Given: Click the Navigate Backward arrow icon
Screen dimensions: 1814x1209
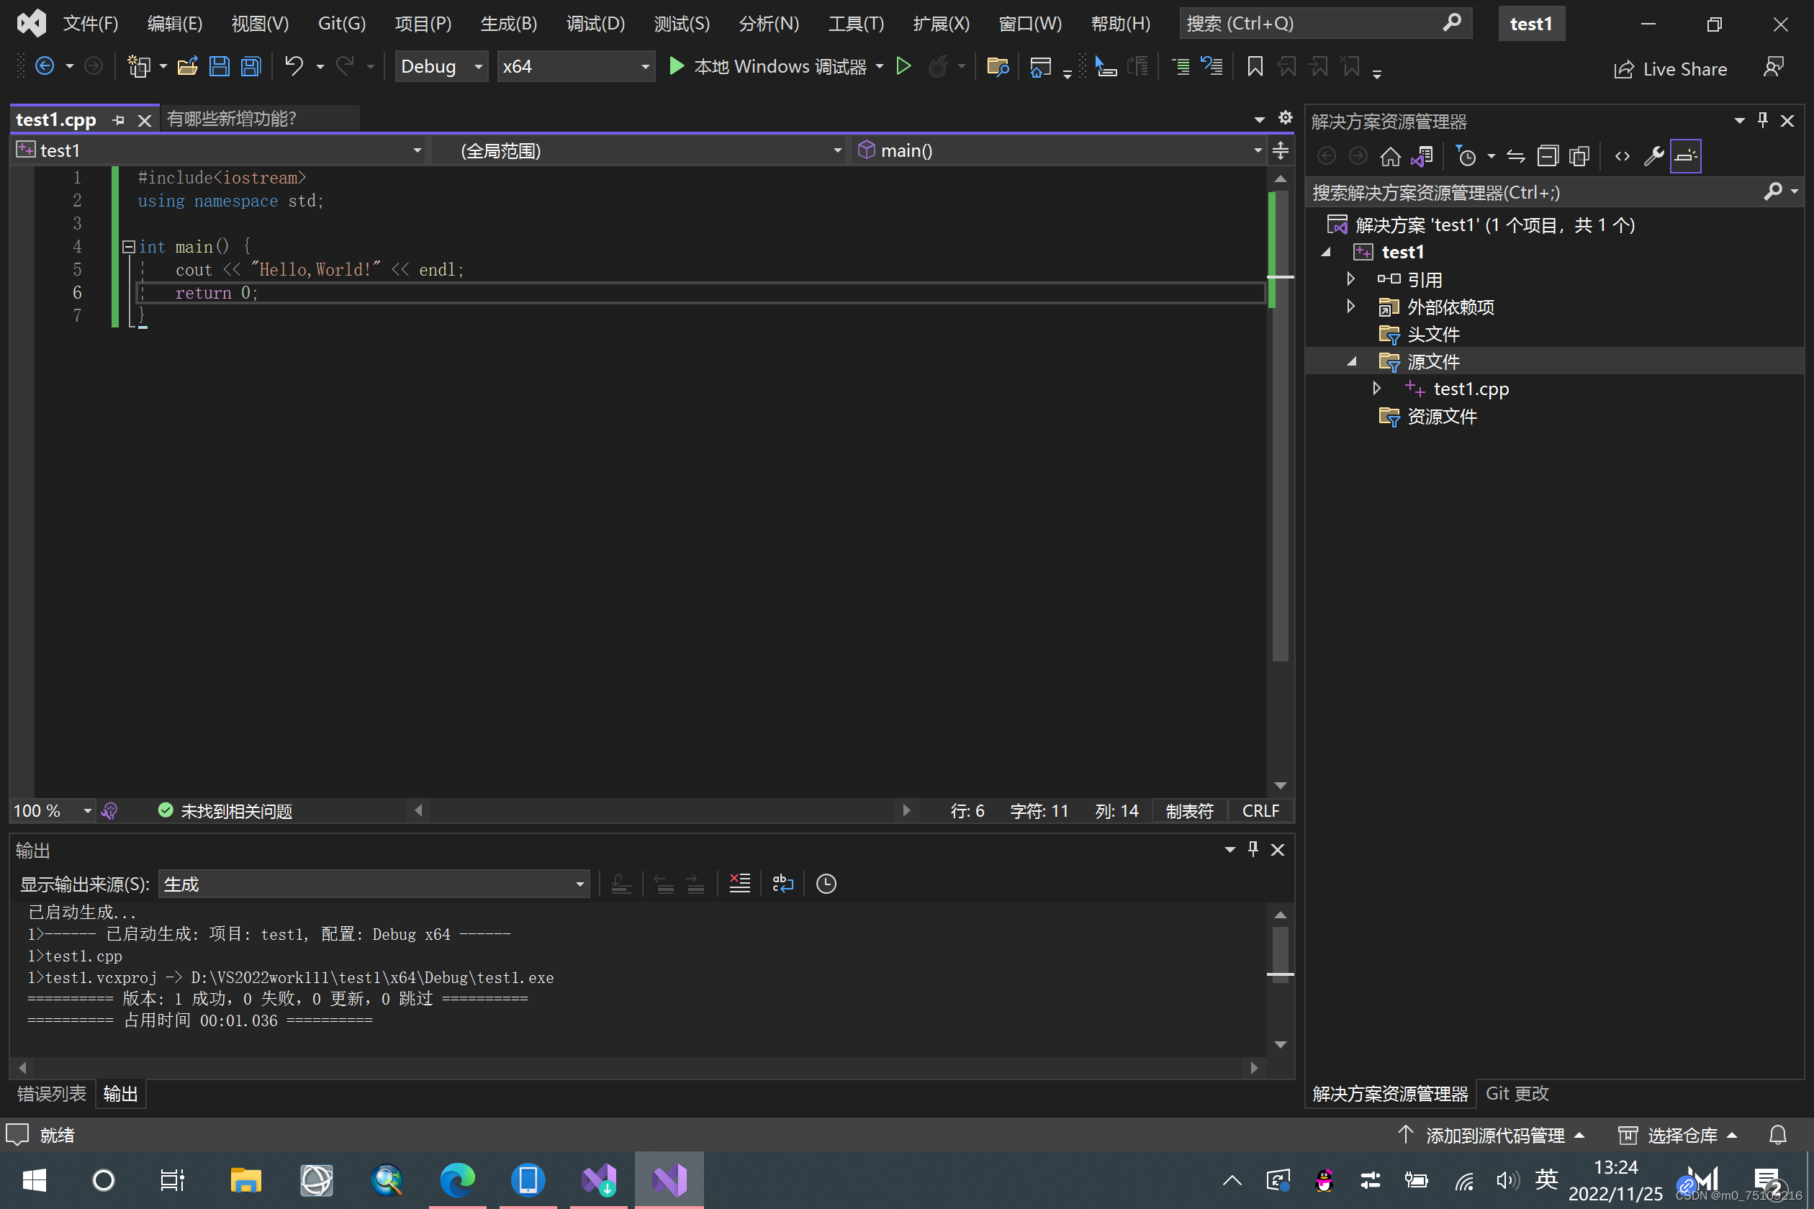Looking at the screenshot, I should 45,67.
